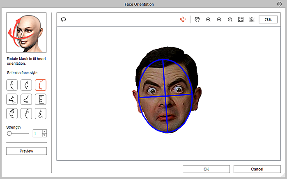Select the middle face style in bottom row

26,113
